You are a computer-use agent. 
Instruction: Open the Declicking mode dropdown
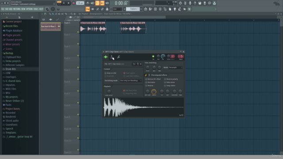pyautogui.click(x=130, y=80)
